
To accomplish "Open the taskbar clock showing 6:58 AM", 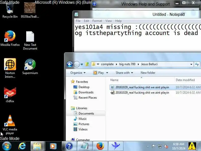I will (179, 146).
